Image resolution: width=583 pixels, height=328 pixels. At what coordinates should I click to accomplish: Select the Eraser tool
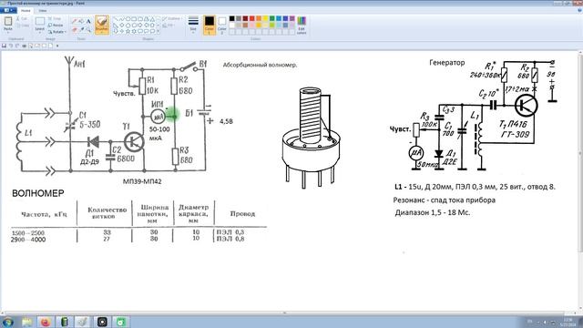(75, 29)
